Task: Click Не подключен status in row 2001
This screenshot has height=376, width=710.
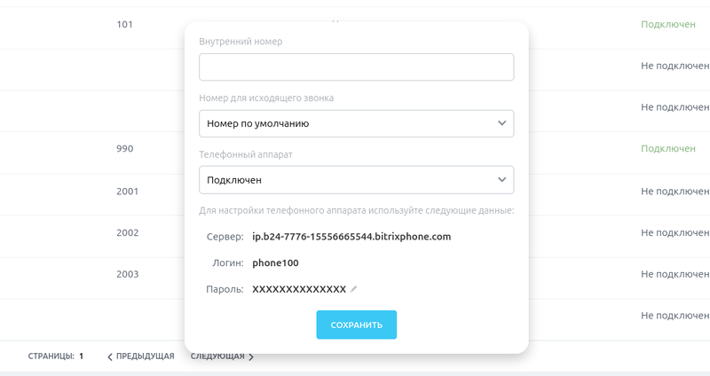Action: tap(674, 191)
